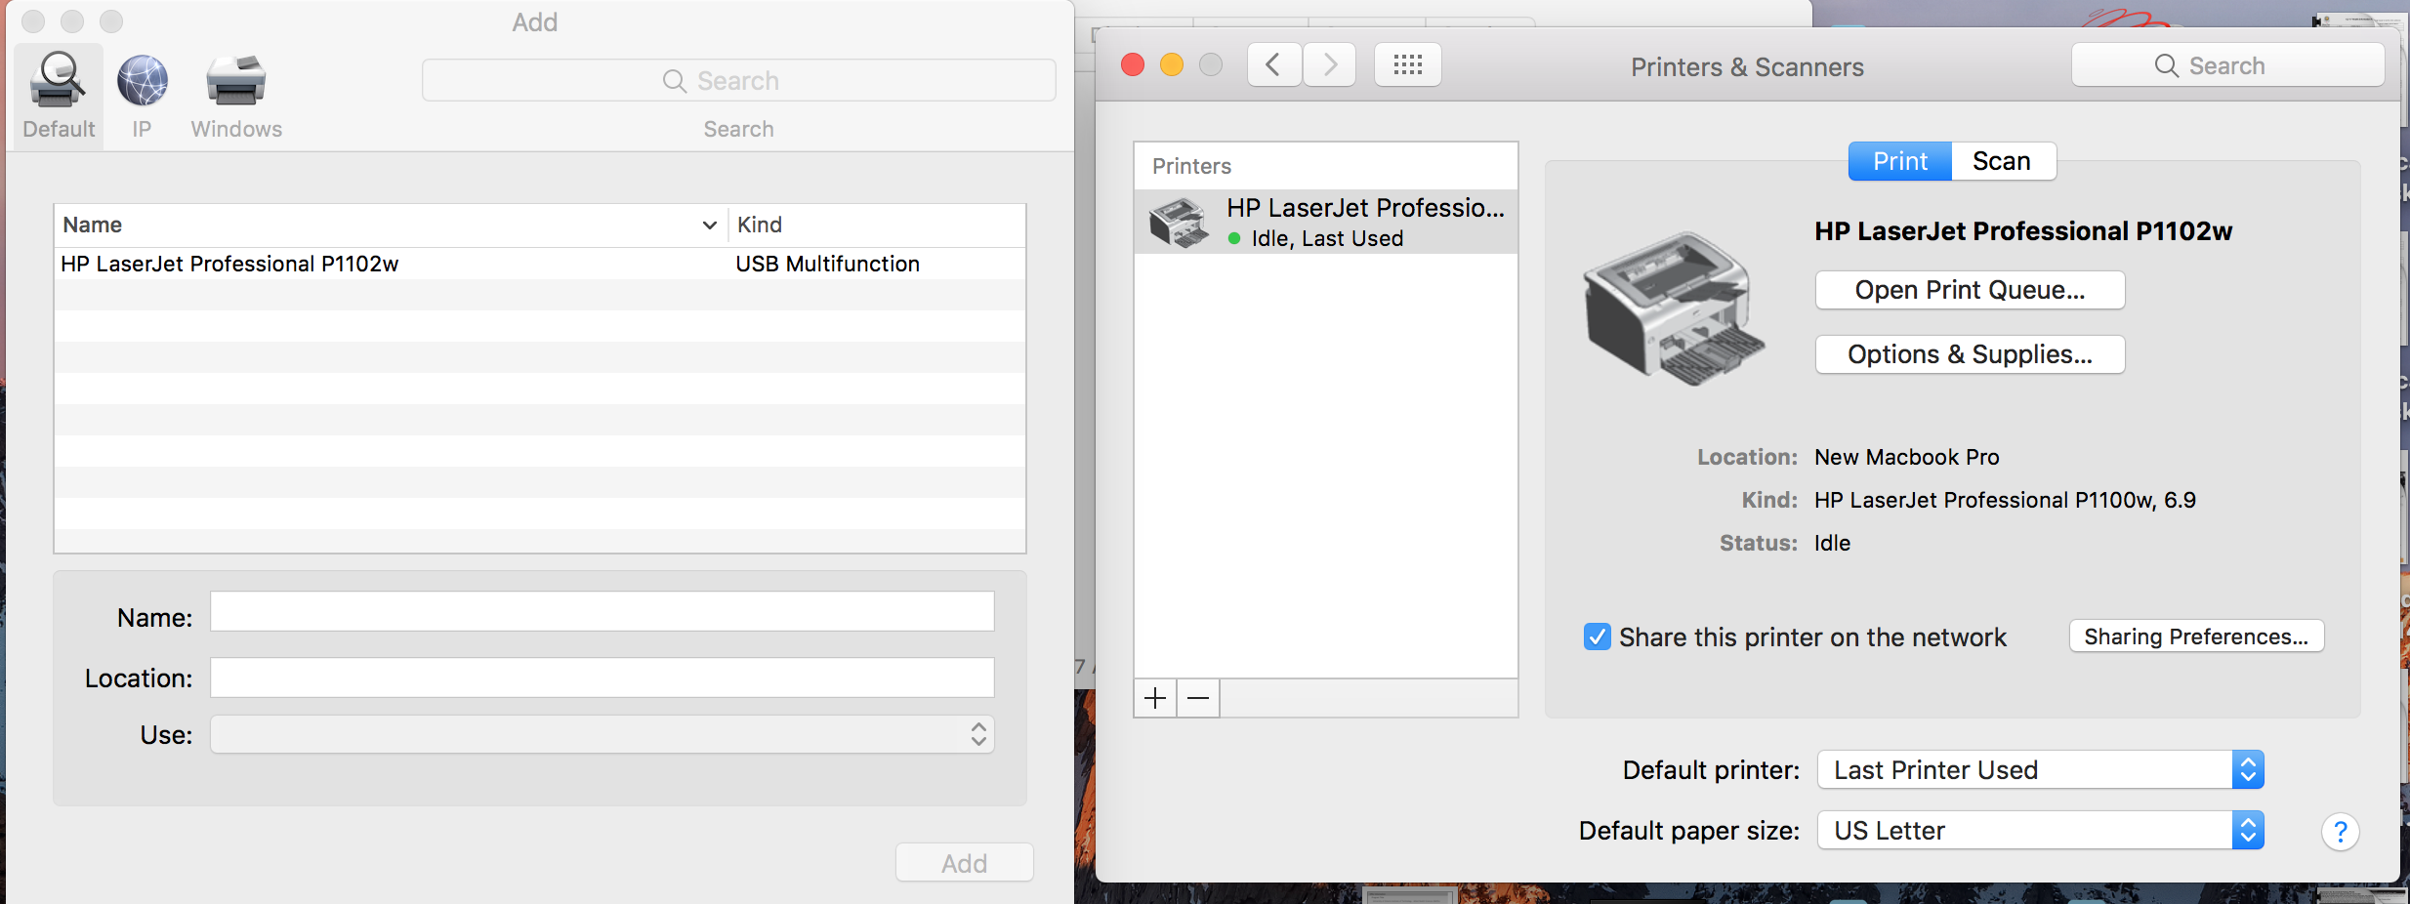Viewport: 2410px width, 904px height.
Task: Go forward in Printers & Scanners
Action: (x=1330, y=65)
